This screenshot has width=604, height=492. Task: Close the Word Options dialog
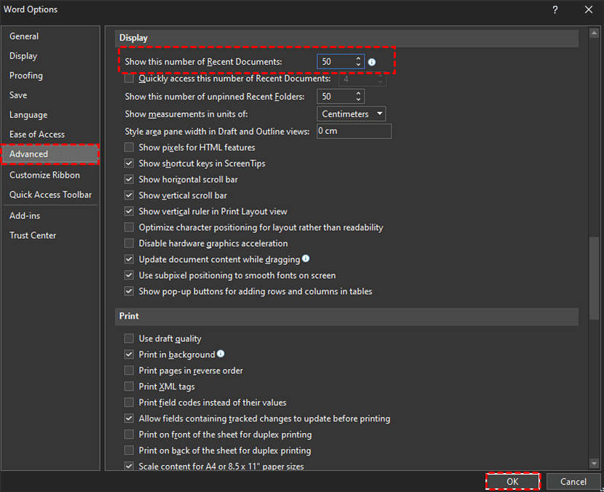(589, 9)
